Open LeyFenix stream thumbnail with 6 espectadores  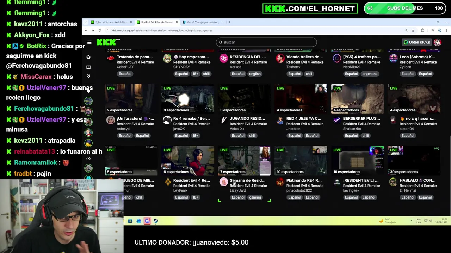pos(187,161)
